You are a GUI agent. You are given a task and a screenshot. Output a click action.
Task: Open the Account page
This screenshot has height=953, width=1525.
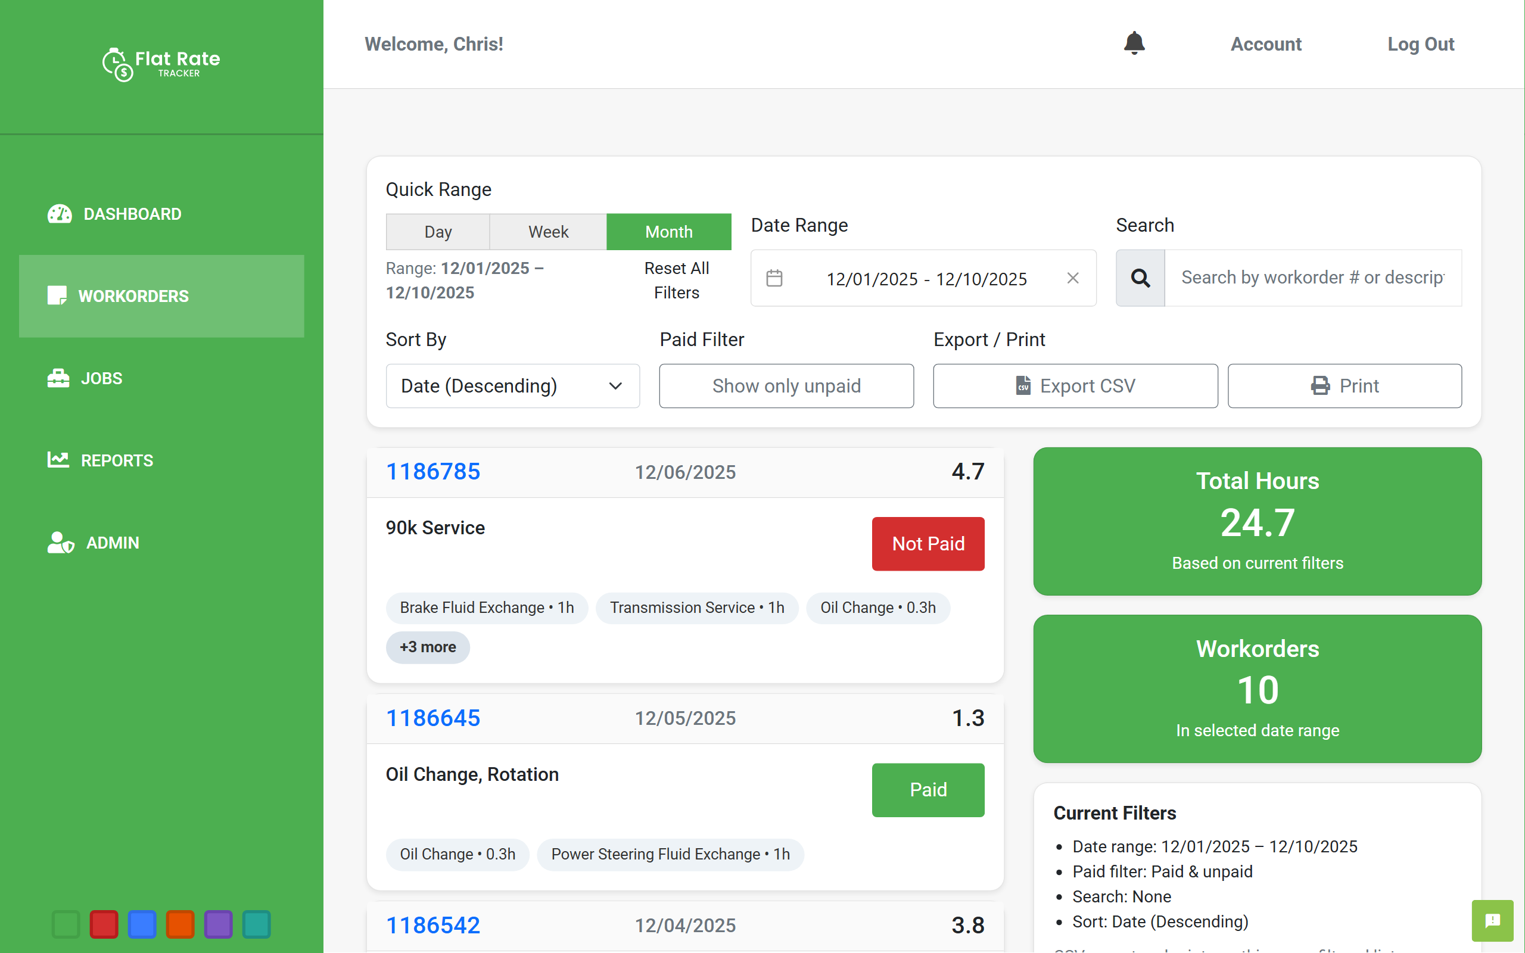[1265, 44]
